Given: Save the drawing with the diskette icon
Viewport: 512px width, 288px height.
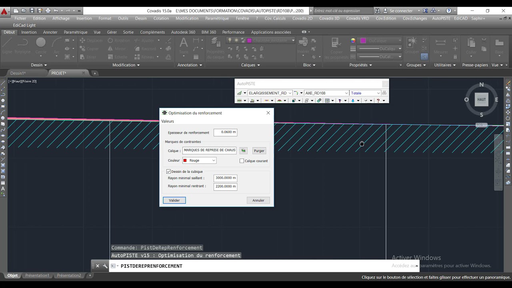Looking at the screenshot, I should (x=32, y=11).
